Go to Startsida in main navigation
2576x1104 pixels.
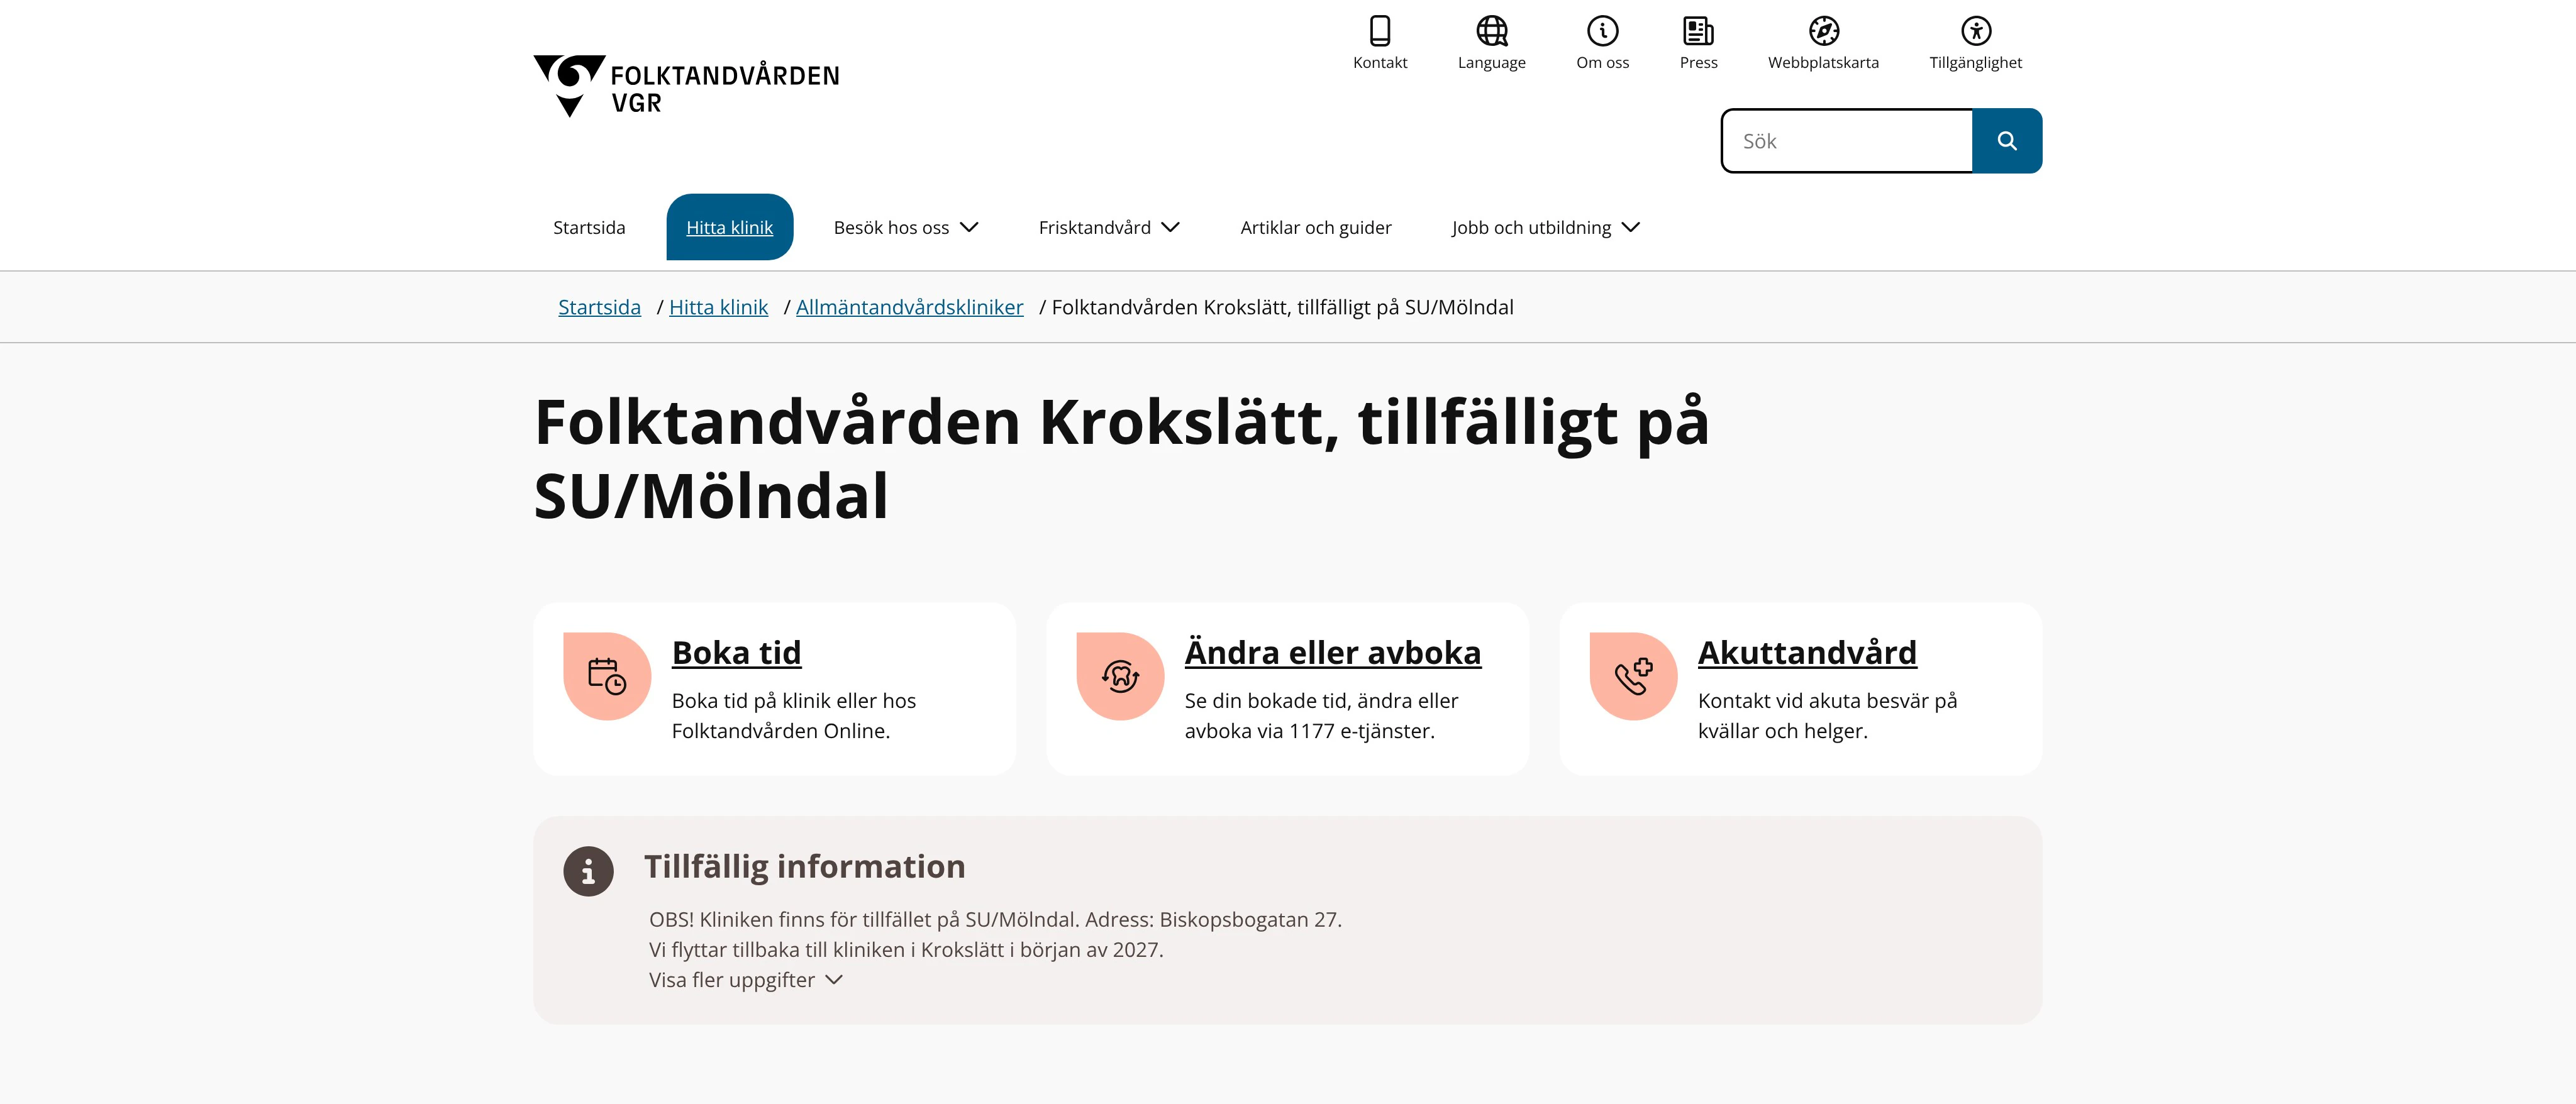589,228
